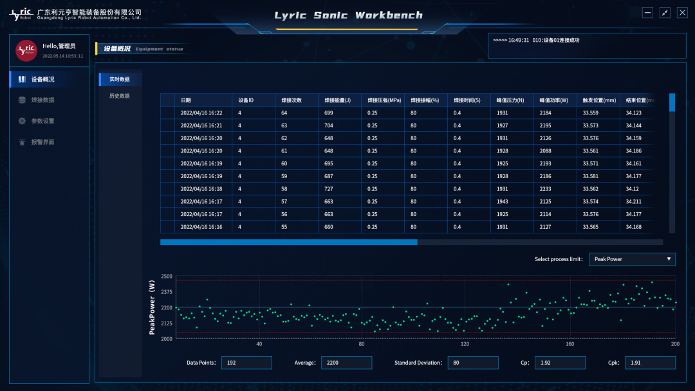695x391 pixels.
Task: Open the 焊接数据 menu item
Action: (42, 100)
